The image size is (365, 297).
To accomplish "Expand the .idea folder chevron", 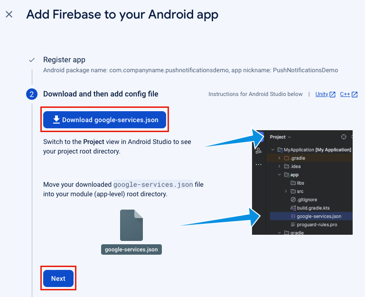I will click(x=280, y=166).
